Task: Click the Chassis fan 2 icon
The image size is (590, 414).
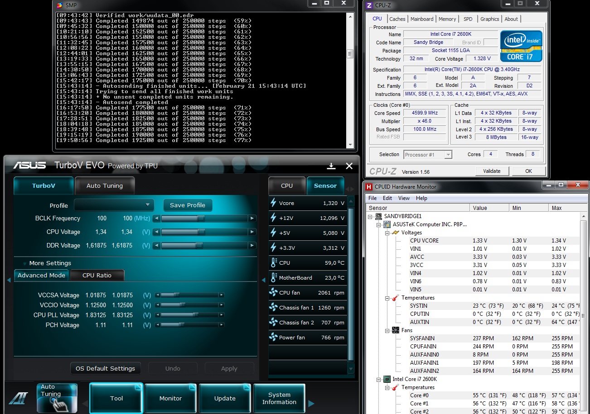Action: click(x=273, y=323)
